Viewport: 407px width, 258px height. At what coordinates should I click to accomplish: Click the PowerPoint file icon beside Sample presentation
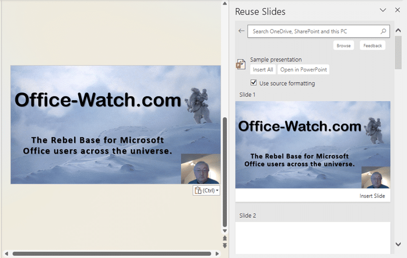[241, 64]
